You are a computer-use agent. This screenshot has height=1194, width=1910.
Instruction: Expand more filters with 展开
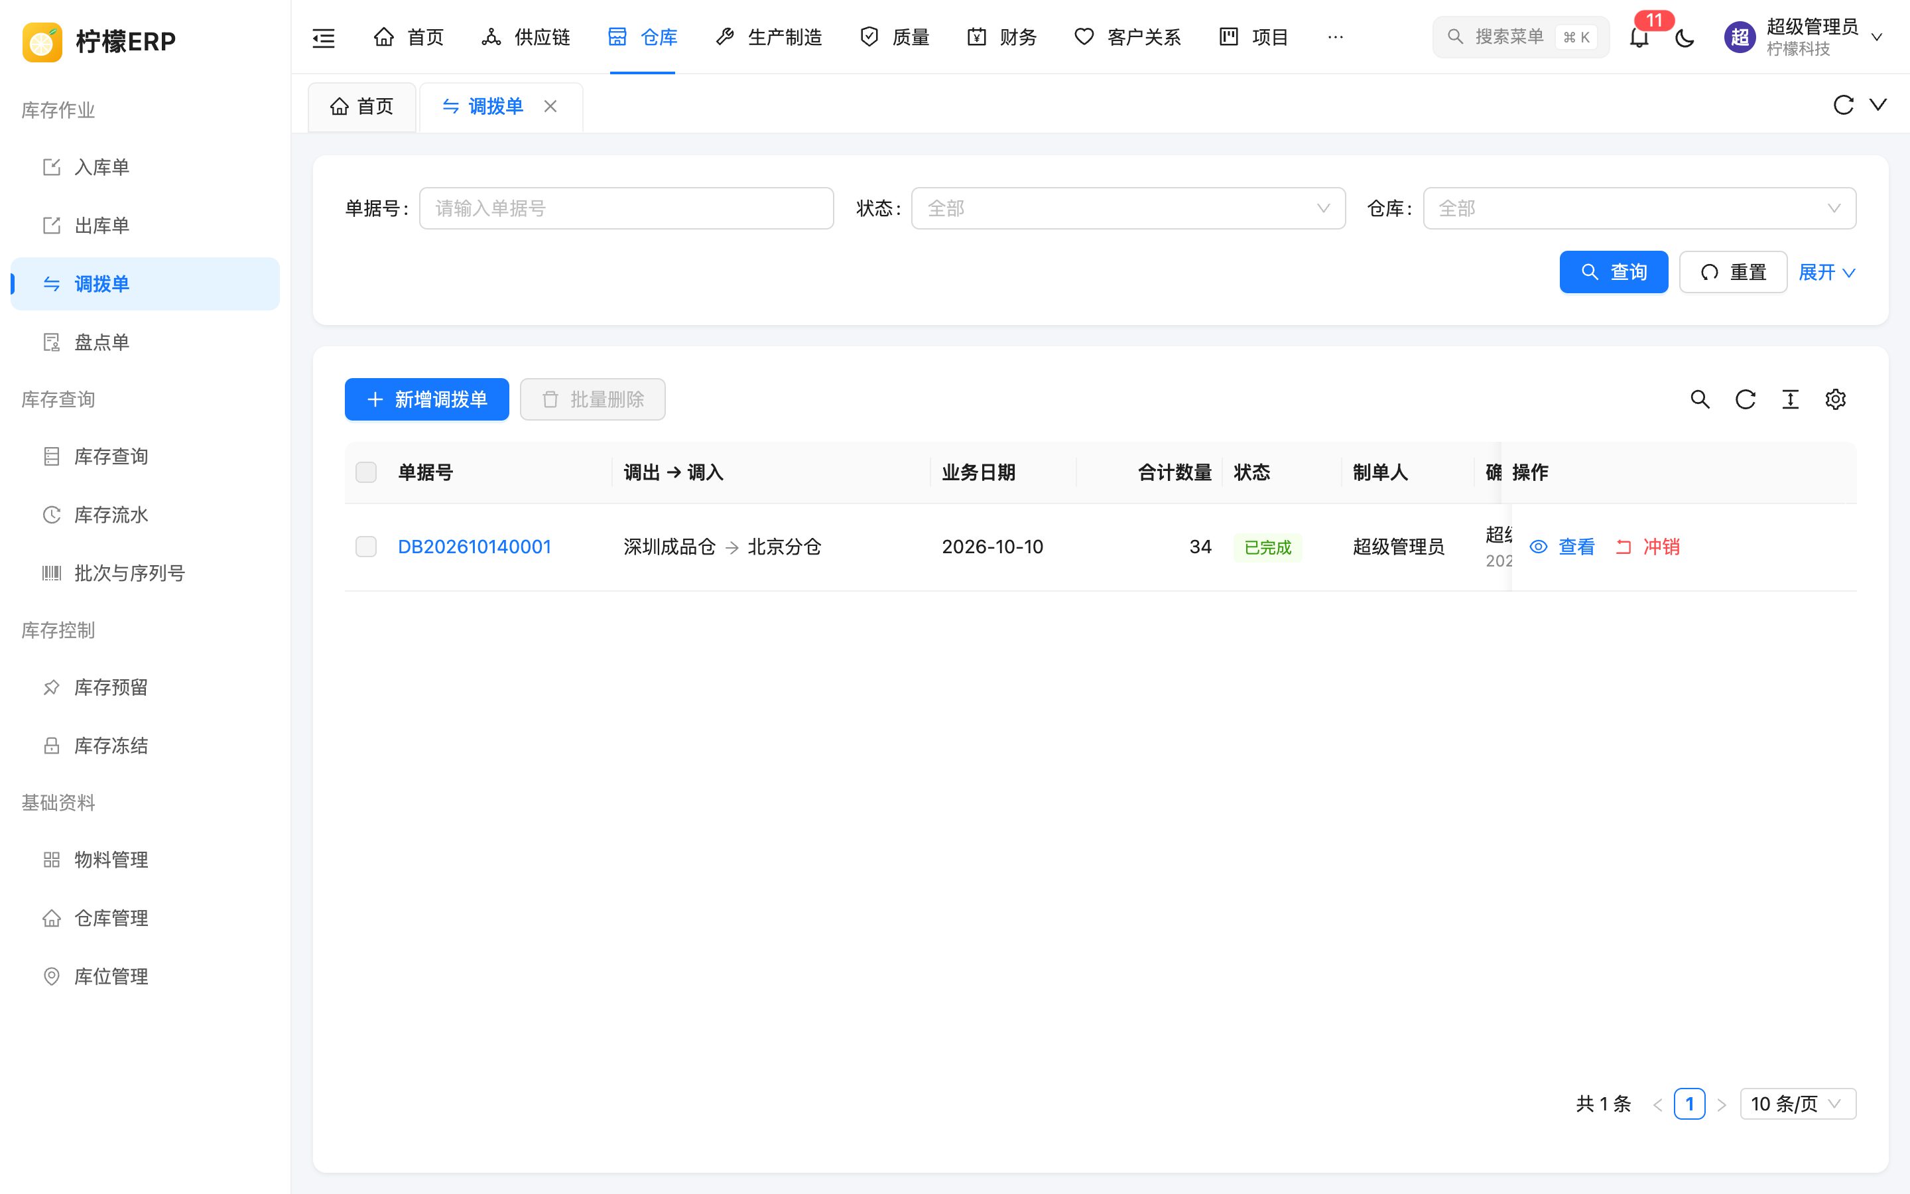coord(1826,273)
